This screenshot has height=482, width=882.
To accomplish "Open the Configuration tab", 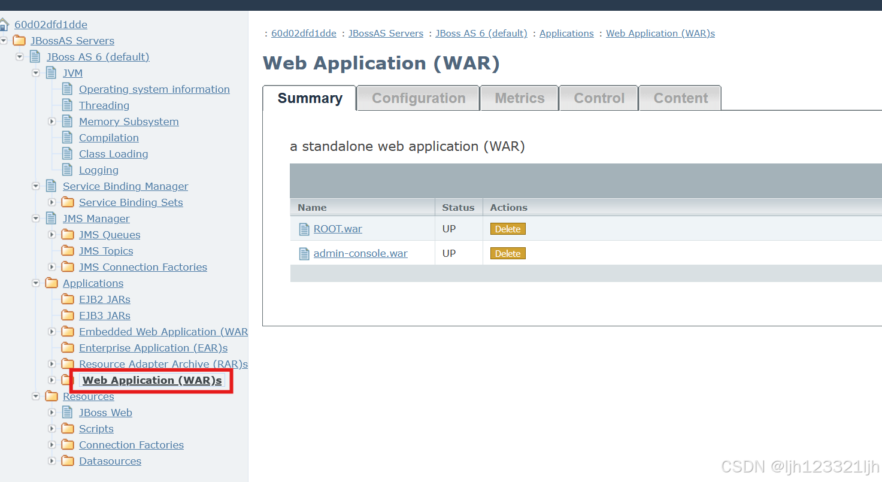I will (419, 98).
